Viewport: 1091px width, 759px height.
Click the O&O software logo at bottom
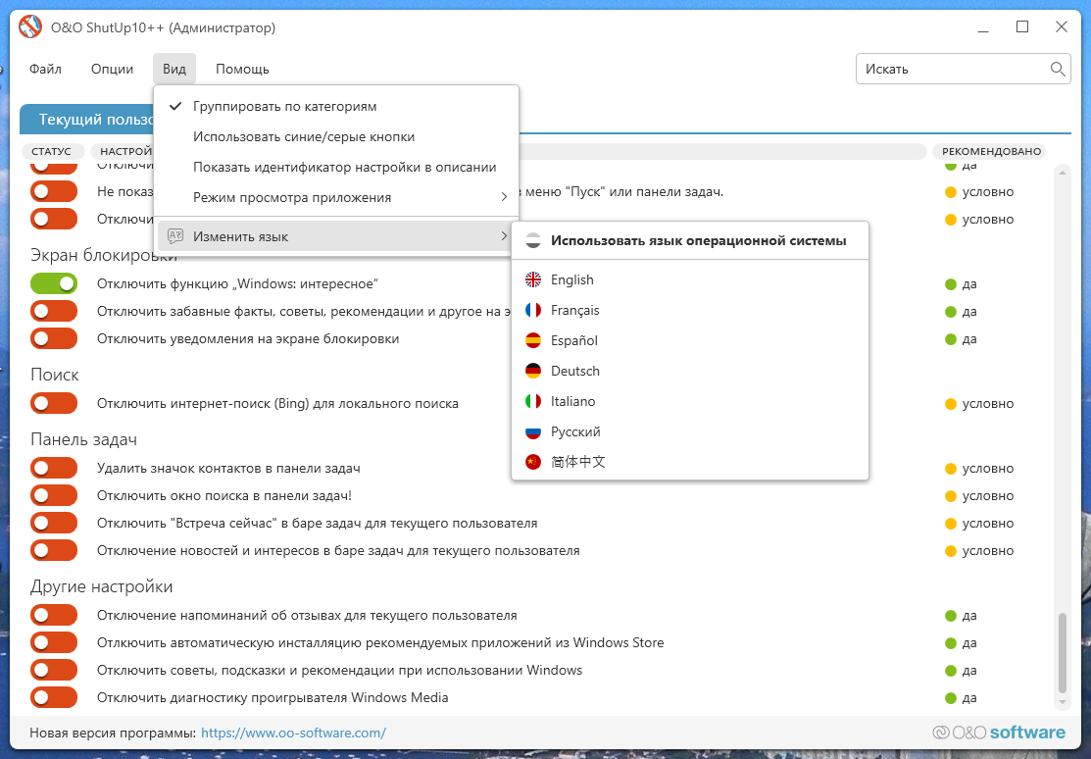[x=999, y=733]
